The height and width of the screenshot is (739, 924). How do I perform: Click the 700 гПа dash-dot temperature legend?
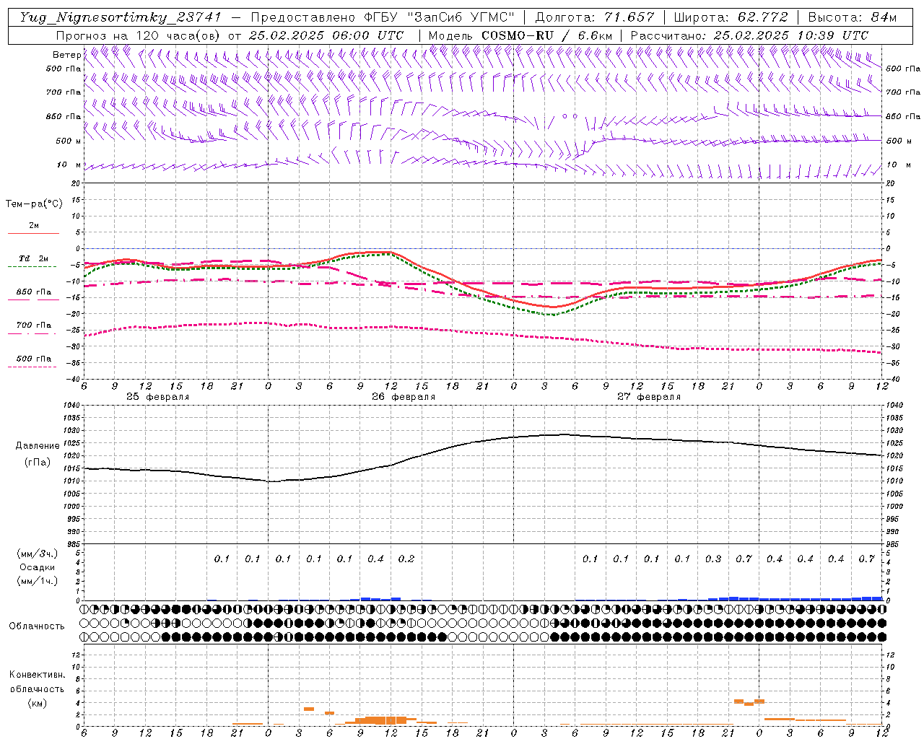[x=33, y=328]
